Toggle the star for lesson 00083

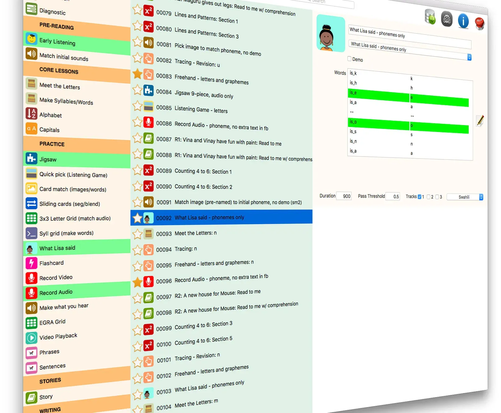click(x=137, y=74)
